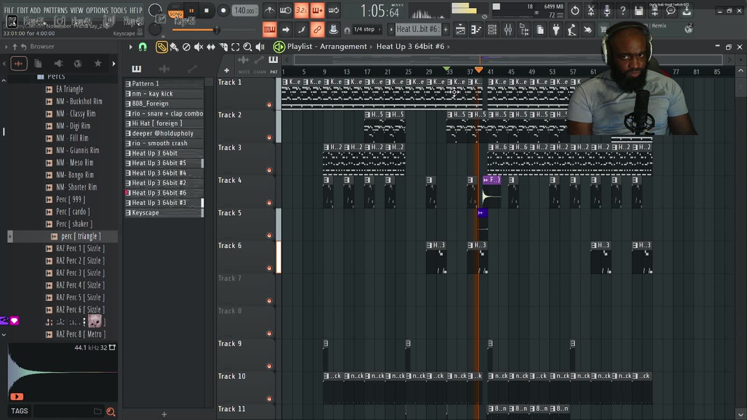Open the Mixer window
This screenshot has height=420, width=747.
pos(508,30)
